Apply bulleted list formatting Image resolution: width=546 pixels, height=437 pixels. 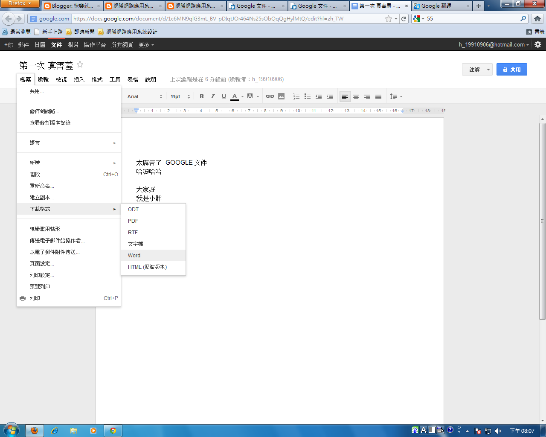[x=308, y=96]
